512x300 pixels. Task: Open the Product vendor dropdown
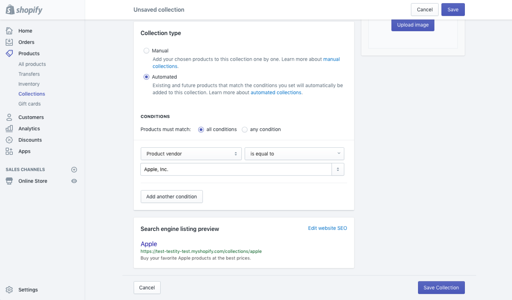pyautogui.click(x=191, y=154)
